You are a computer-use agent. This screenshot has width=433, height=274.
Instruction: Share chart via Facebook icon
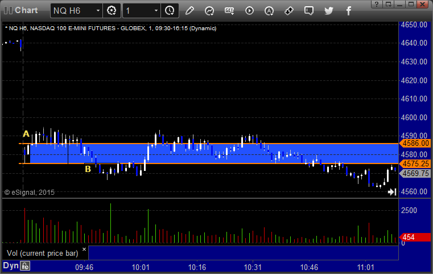click(348, 11)
